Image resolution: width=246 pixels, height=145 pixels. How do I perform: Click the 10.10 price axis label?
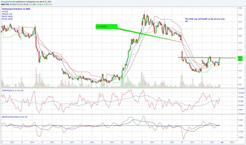[240, 64]
